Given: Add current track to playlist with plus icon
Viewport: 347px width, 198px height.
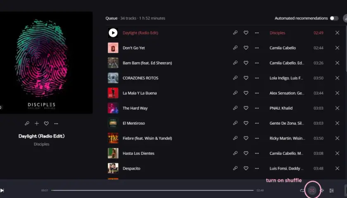Looking at the screenshot, I should click(37, 123).
